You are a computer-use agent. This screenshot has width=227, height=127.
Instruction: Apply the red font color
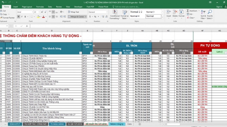tap(43, 17)
